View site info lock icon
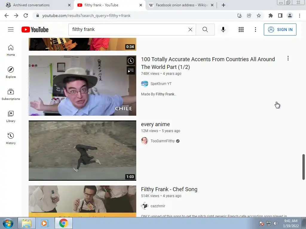This screenshot has width=306, height=229. pyautogui.click(x=38, y=16)
